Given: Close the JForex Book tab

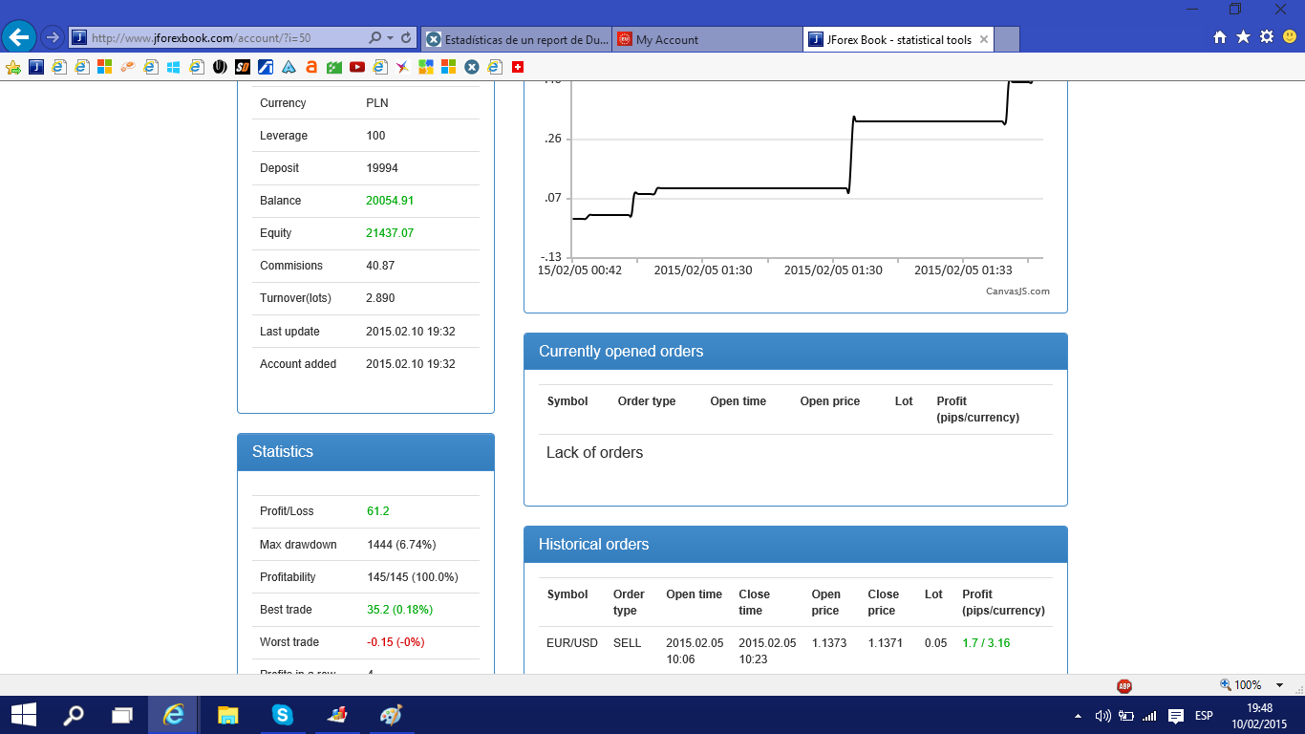Looking at the screenshot, I should [x=982, y=39].
